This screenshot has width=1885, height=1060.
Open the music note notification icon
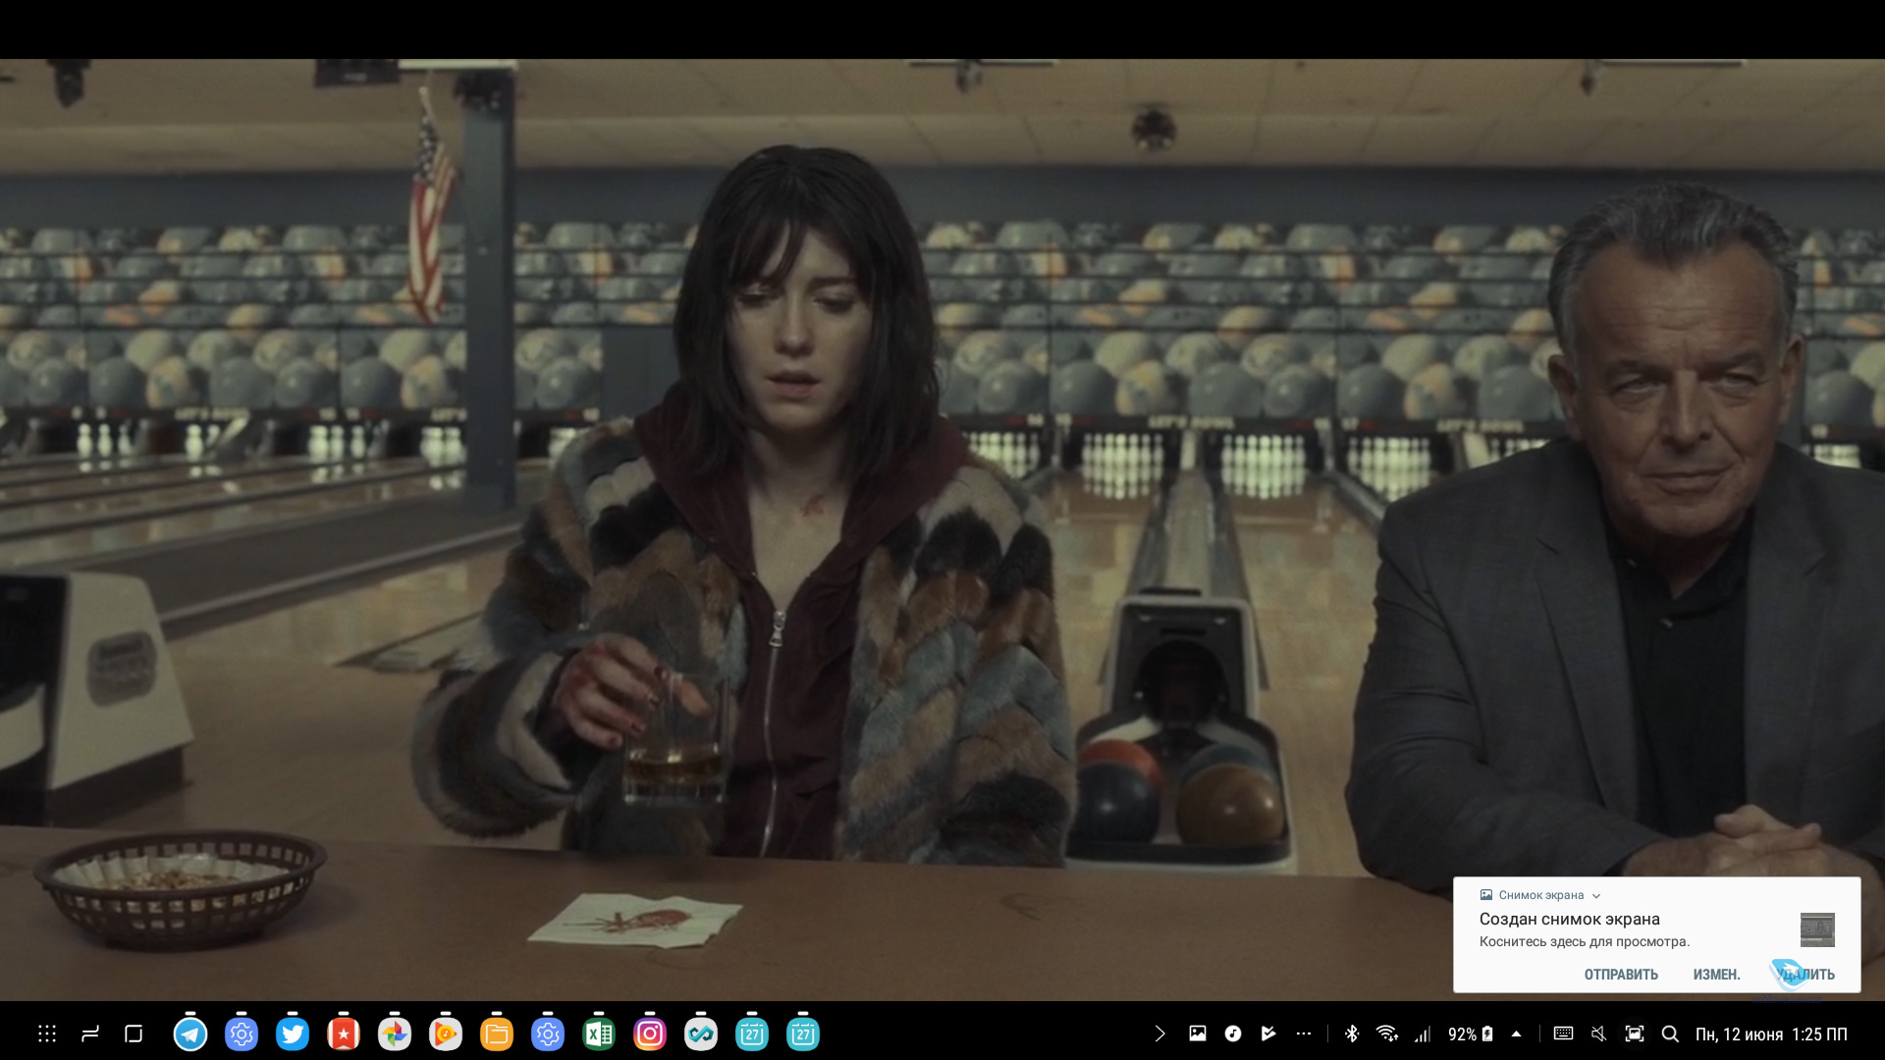[x=1233, y=1033]
